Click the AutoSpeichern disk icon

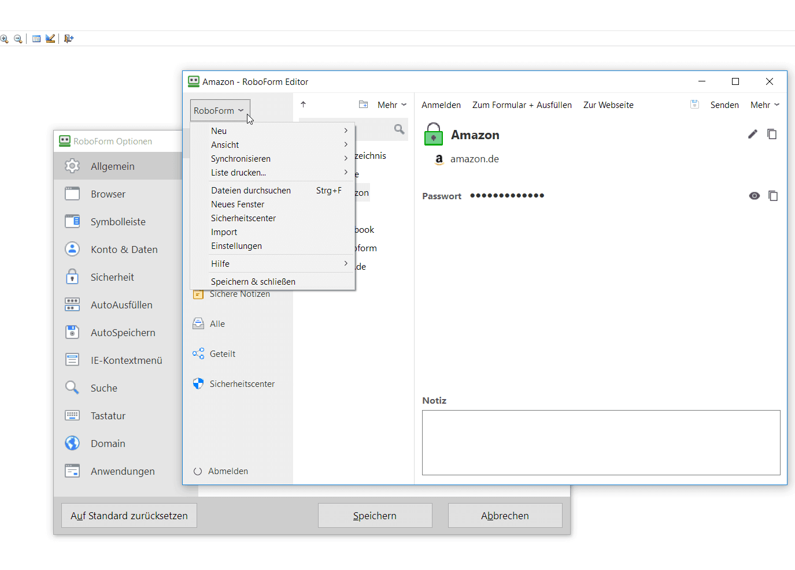coord(72,332)
